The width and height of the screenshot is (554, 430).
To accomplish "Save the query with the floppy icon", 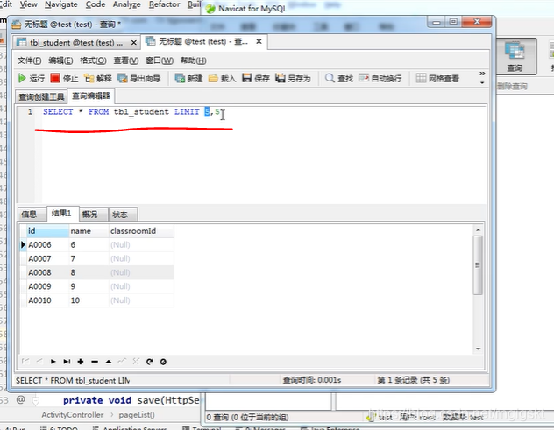I will point(256,78).
